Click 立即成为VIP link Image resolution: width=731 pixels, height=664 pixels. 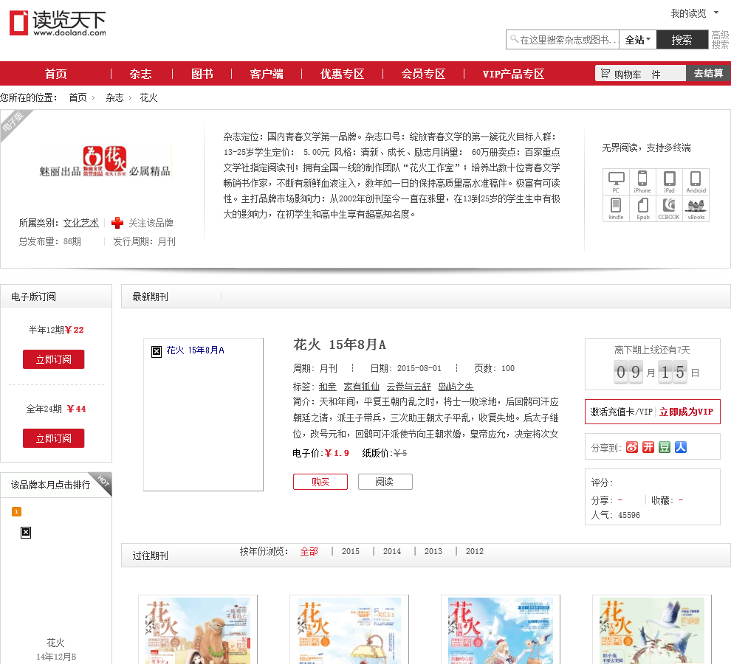[686, 412]
